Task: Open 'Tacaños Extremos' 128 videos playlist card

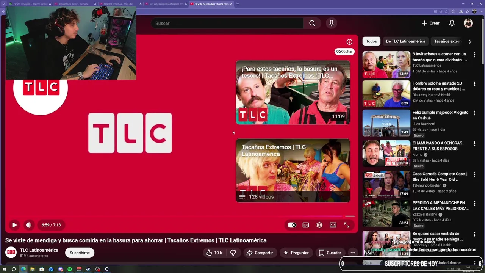Action: (293, 170)
